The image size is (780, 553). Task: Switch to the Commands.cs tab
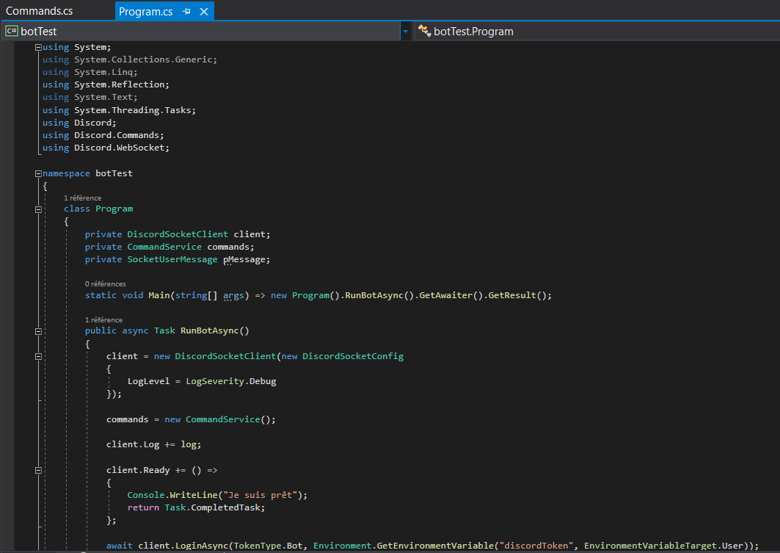pos(40,11)
